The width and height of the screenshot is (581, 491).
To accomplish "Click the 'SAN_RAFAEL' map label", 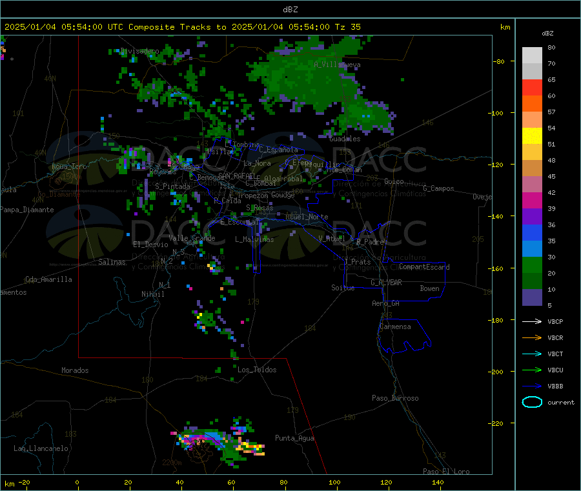I will point(236,175).
